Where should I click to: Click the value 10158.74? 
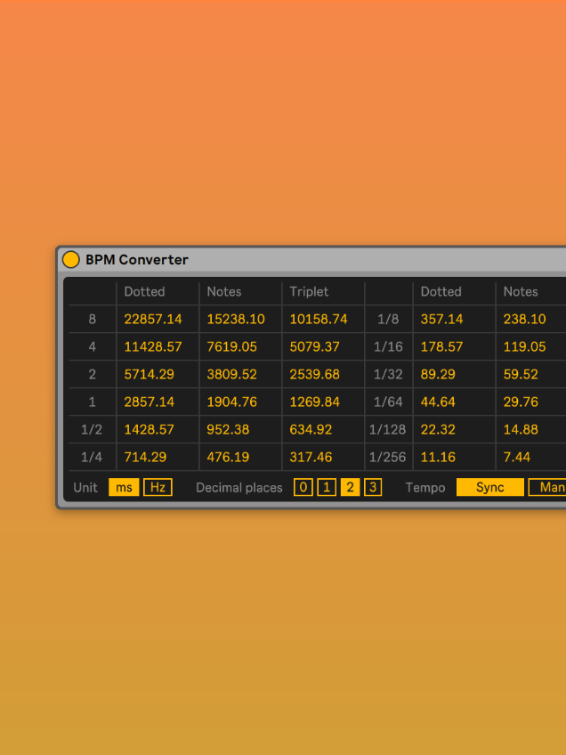tap(319, 320)
